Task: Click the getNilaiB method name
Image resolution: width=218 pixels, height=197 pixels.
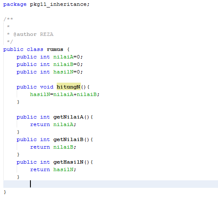Action: point(68,139)
